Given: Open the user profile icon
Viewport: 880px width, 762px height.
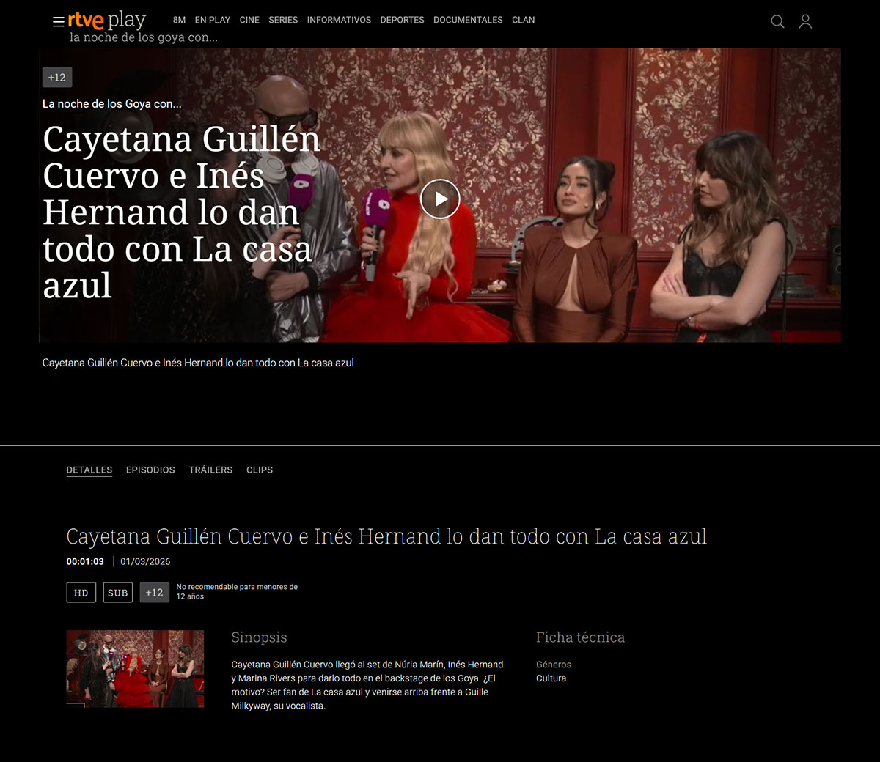Looking at the screenshot, I should pos(805,21).
